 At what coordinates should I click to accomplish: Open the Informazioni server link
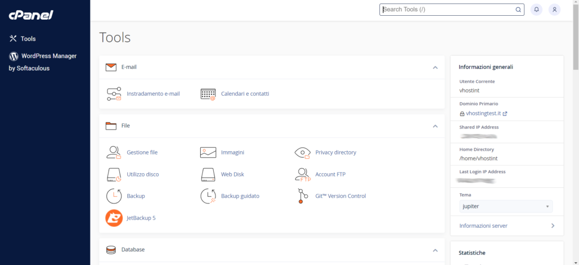coord(483,226)
